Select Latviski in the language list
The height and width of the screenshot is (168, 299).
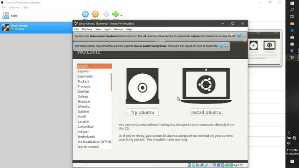[94, 121]
